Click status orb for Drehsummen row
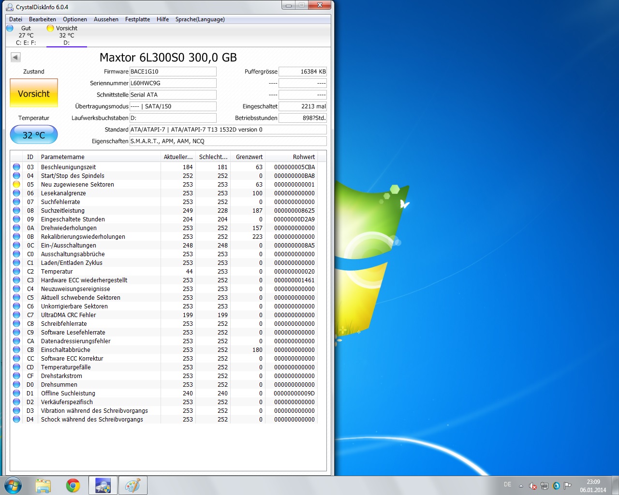This screenshot has width=619, height=495. coord(16,385)
